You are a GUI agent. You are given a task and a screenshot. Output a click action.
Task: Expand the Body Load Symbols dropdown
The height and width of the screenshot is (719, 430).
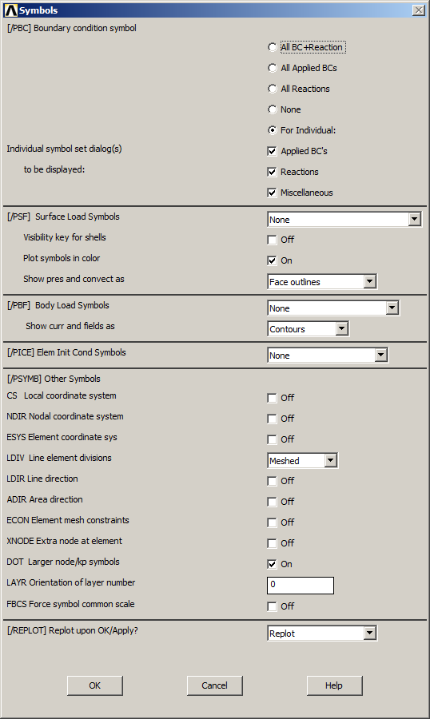tap(333, 308)
